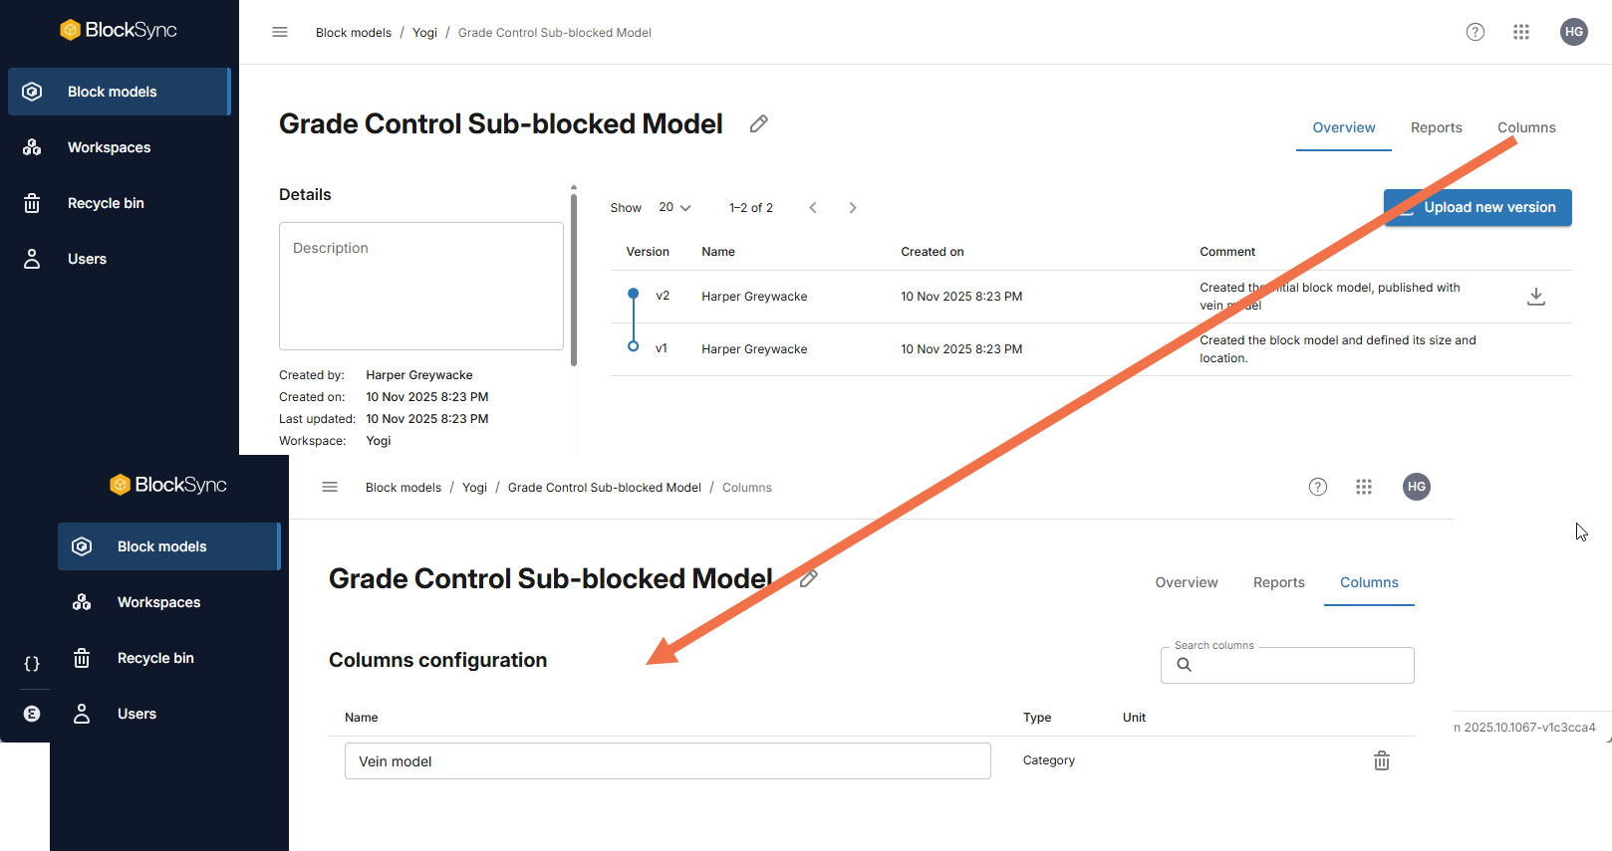Viewport: 1612px width, 851px height.
Task: Click into the Description text box
Action: click(420, 286)
